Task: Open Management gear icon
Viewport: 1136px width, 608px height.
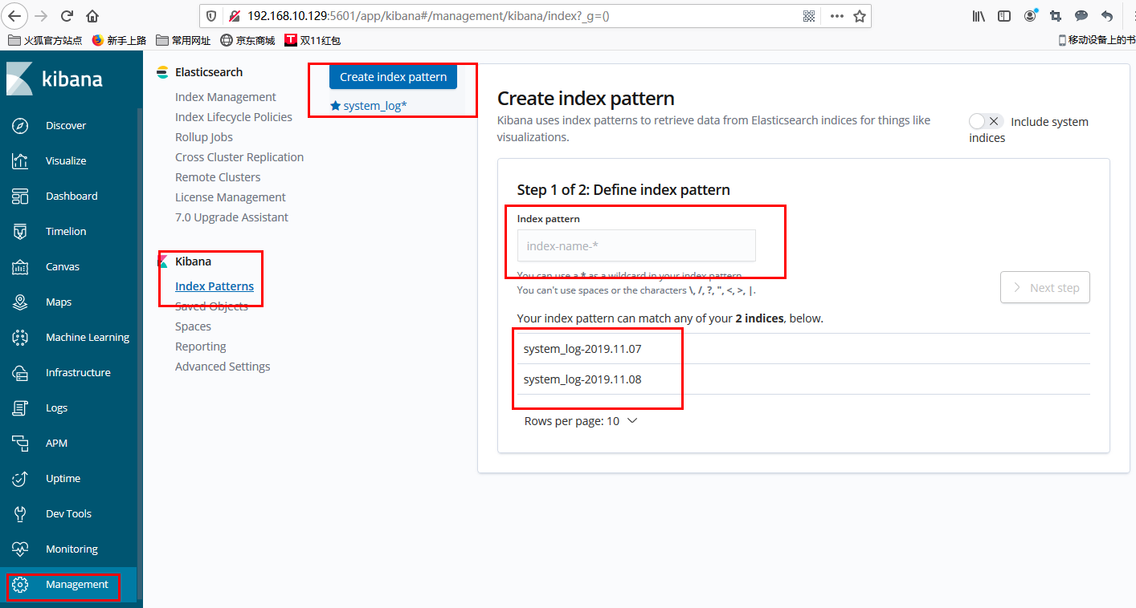Action: (21, 585)
